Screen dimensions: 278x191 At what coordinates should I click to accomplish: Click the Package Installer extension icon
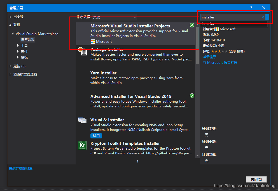(x=82, y=51)
